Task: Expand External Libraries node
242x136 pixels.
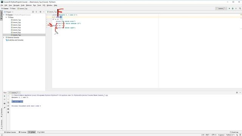Action: [x=4, y=37]
